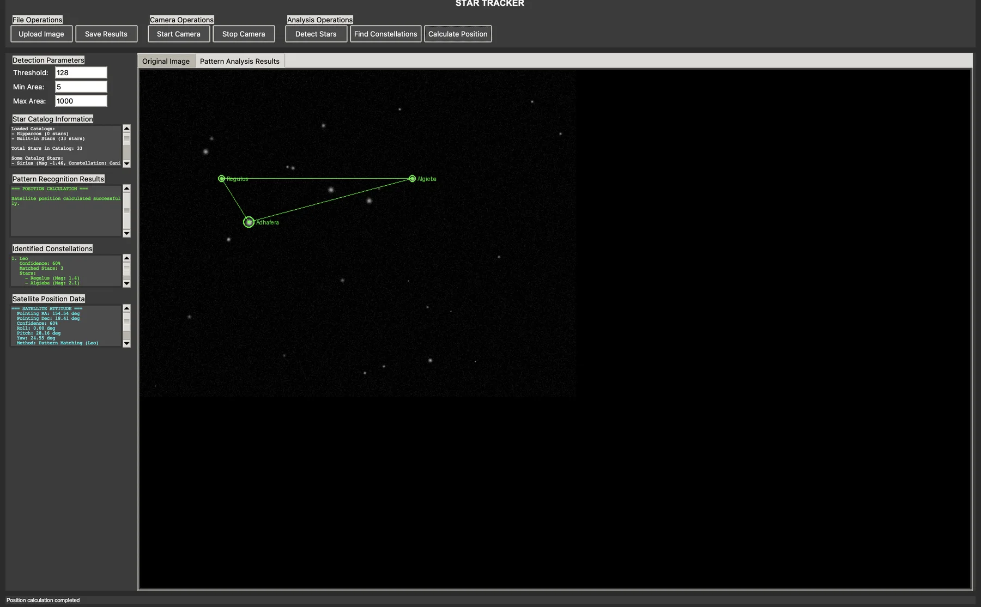
Task: Click the Adhafera label in the image
Action: [x=268, y=222]
